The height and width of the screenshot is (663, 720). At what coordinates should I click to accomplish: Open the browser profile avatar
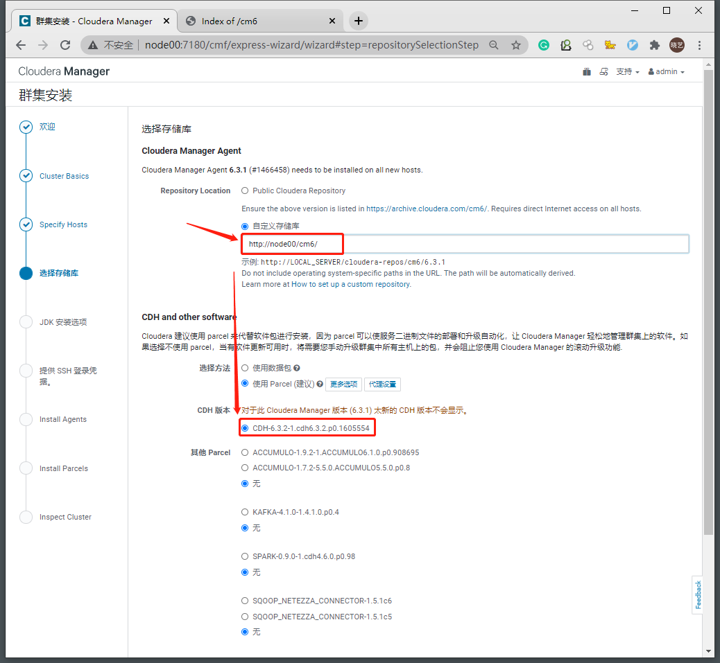pyautogui.click(x=677, y=45)
